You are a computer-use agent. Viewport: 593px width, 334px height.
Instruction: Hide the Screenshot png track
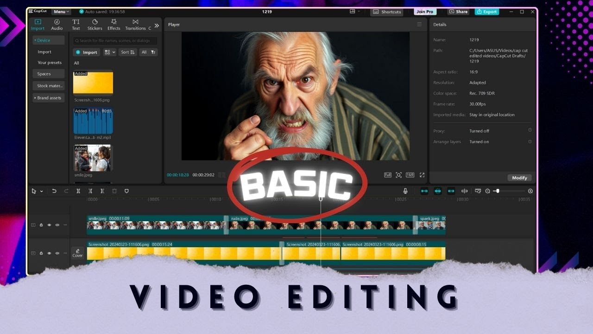[x=49, y=253]
